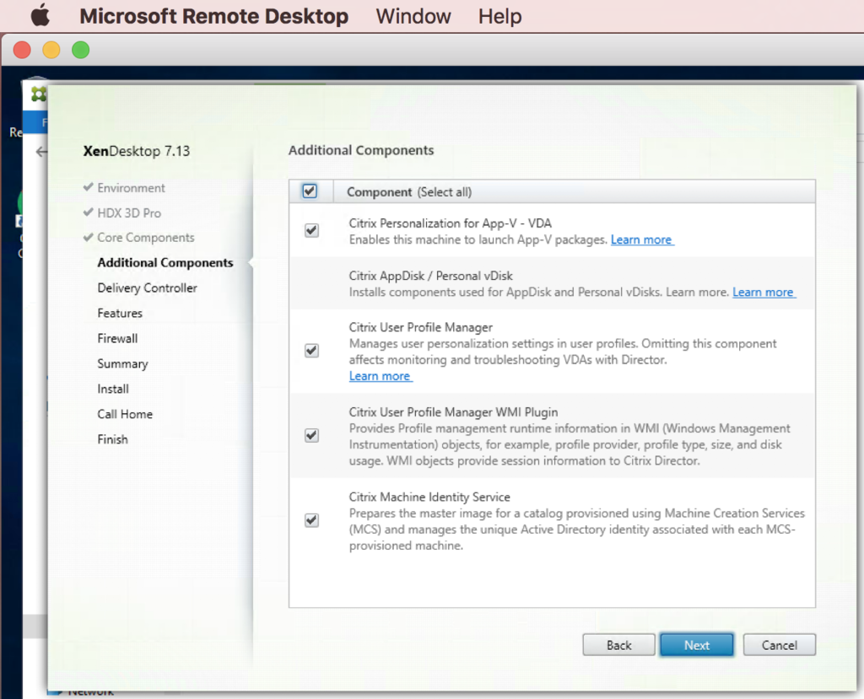Uncheck Citrix User Profile Manager WMI Plugin
The image size is (864, 699).
[312, 435]
